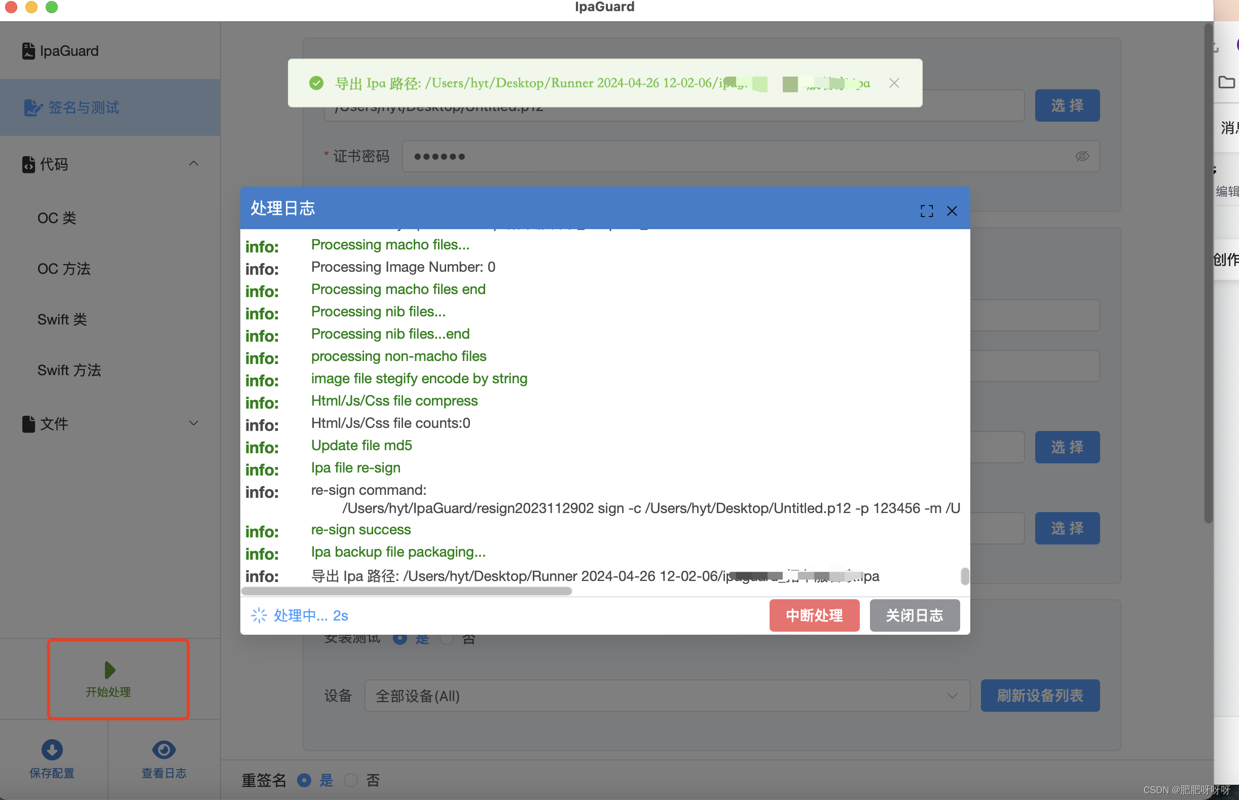Viewport: 1239px width, 800px height.
Task: Click the folder icon in the right-side window
Action: click(1226, 82)
